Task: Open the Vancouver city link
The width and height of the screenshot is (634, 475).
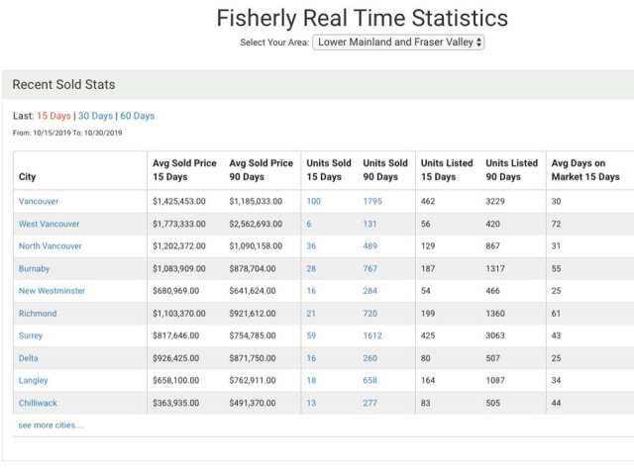Action: coord(39,201)
